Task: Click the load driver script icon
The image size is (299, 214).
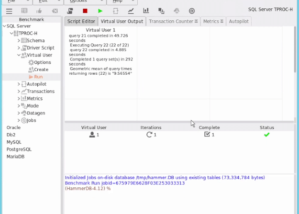Action: tap(70, 11)
